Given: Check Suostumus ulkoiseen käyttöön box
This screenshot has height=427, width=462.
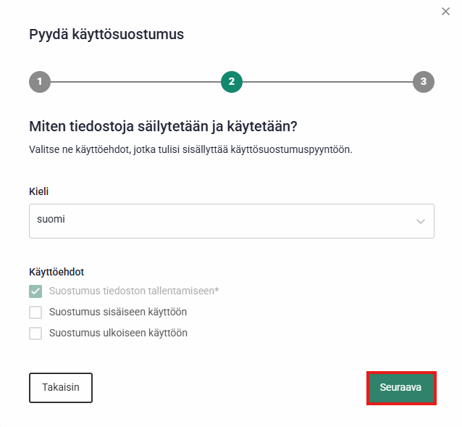Looking at the screenshot, I should pos(35,333).
